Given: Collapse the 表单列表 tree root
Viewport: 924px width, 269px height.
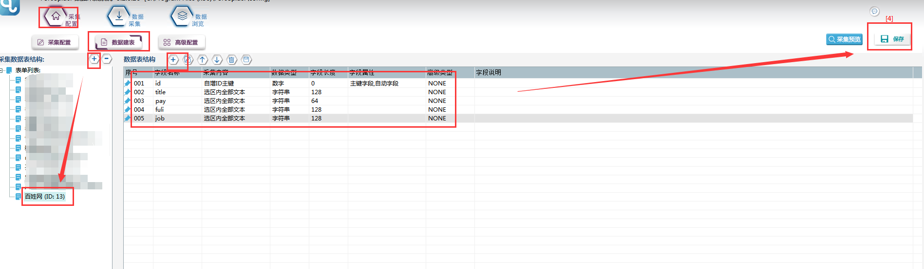Looking at the screenshot, I should [x=2, y=70].
